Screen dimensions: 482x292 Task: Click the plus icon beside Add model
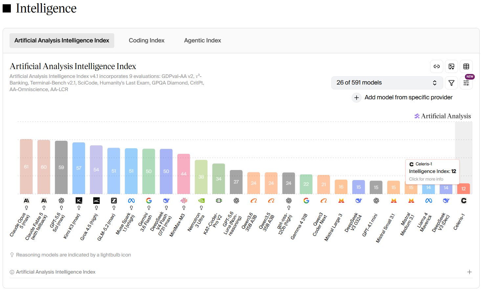(357, 98)
